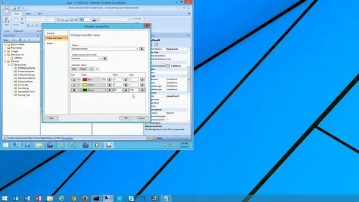Click the green color swatch

(85, 90)
